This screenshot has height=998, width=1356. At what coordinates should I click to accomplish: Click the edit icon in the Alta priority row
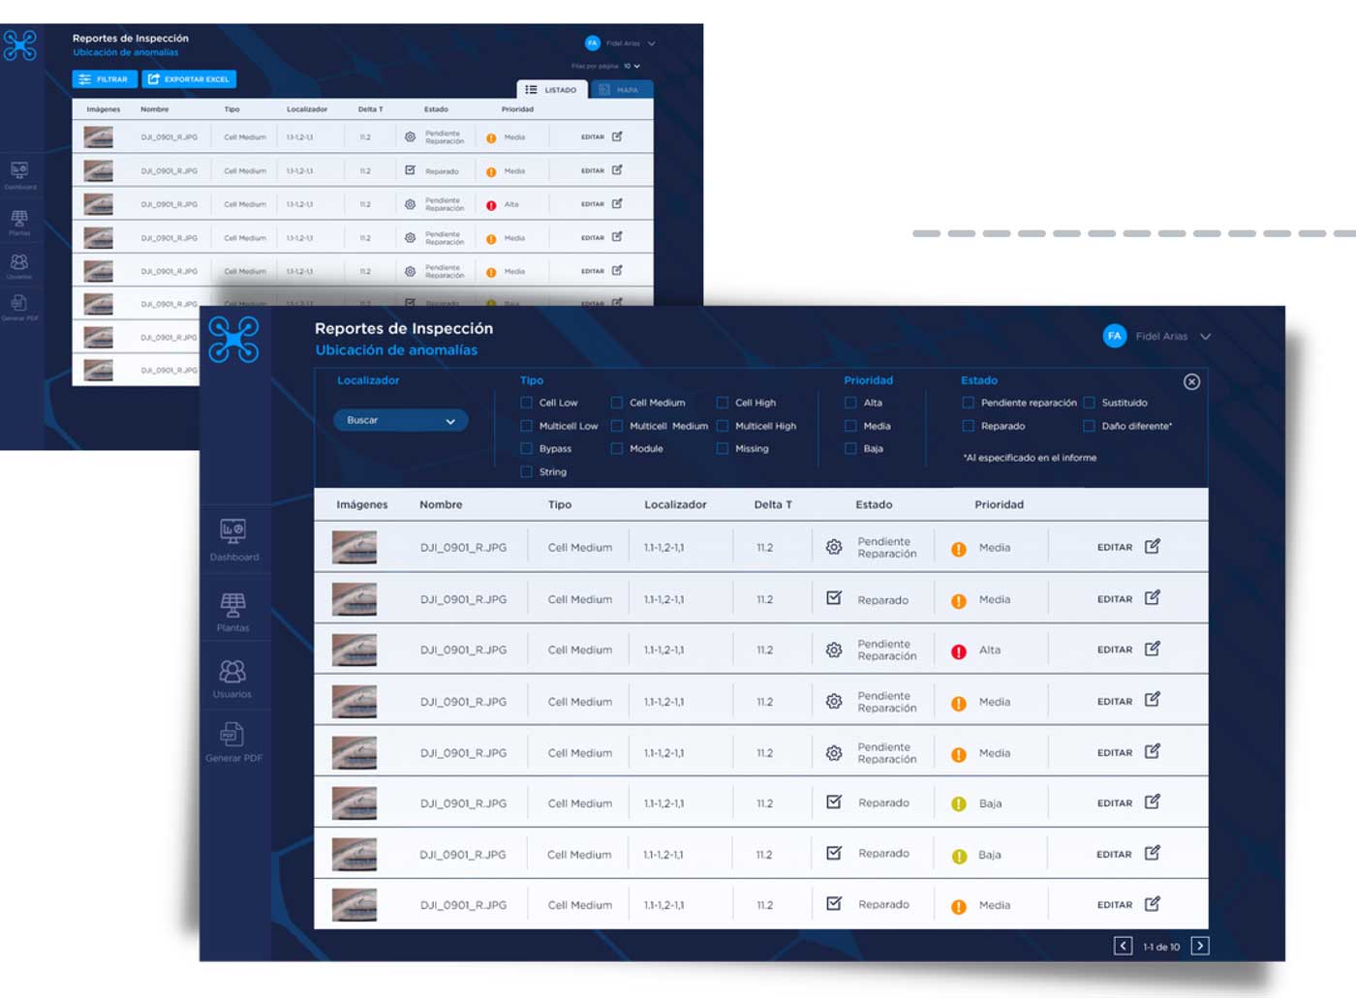(1152, 650)
